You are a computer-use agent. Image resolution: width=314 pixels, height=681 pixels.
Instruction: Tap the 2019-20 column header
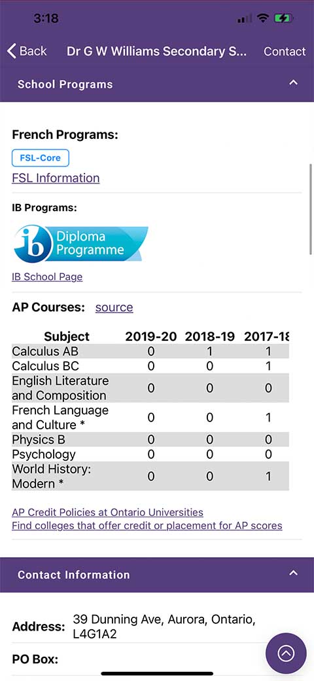point(151,337)
